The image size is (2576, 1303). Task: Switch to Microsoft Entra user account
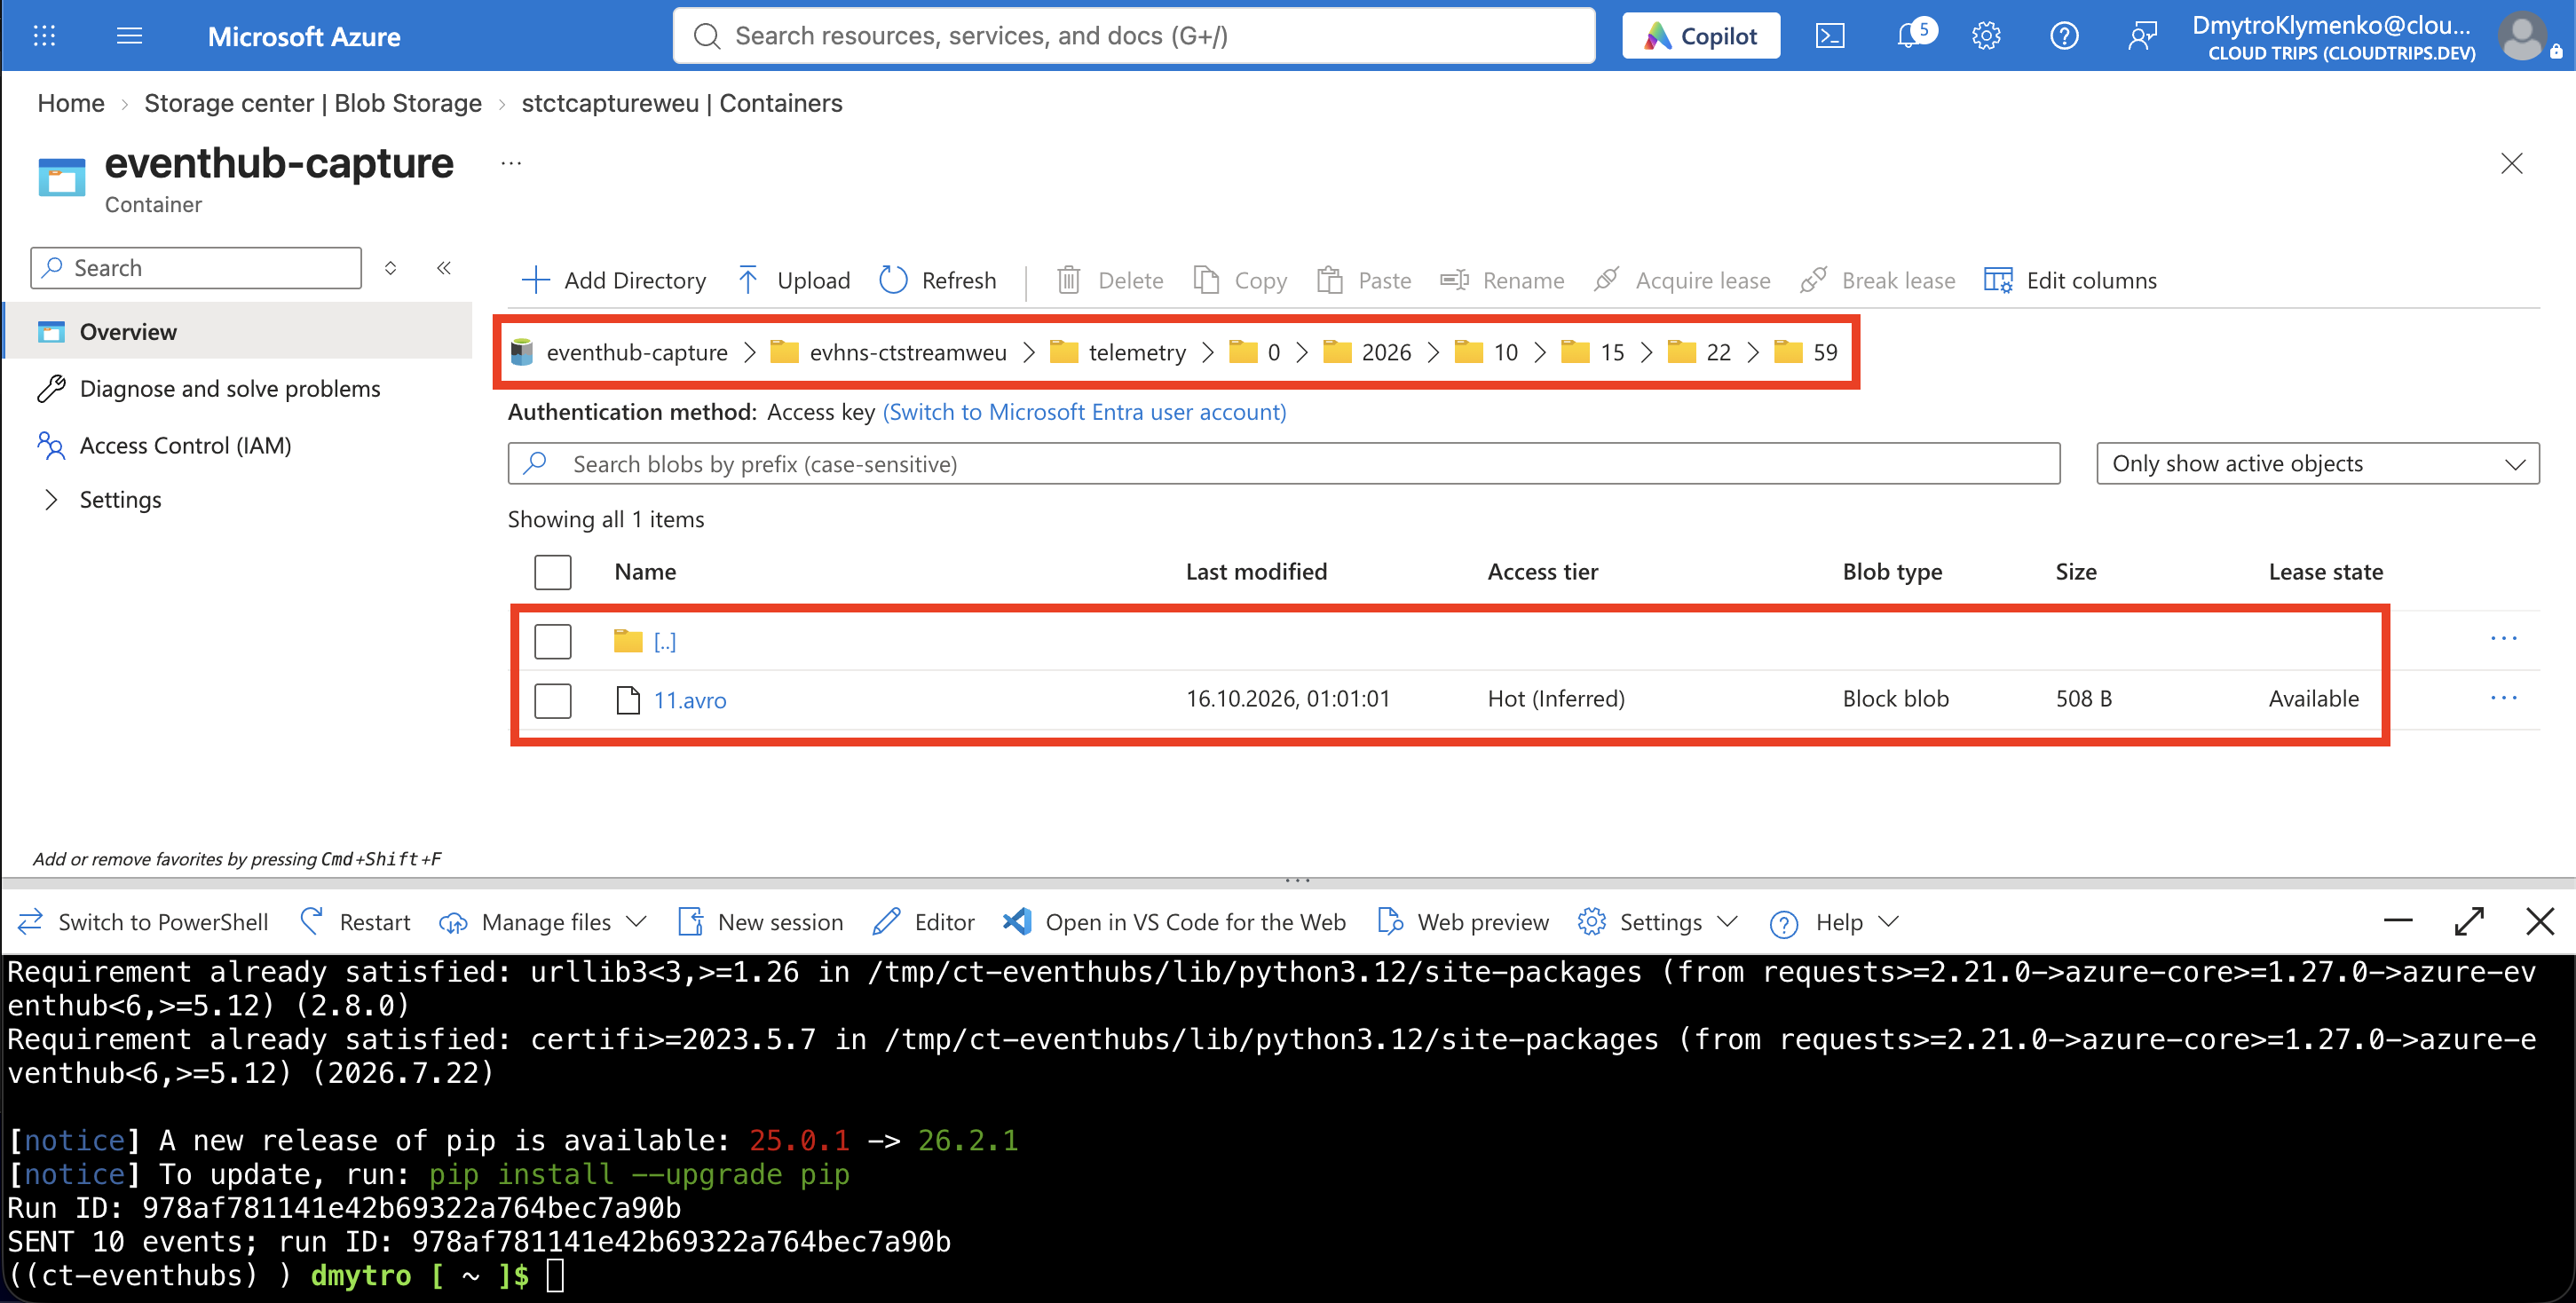click(x=1084, y=412)
